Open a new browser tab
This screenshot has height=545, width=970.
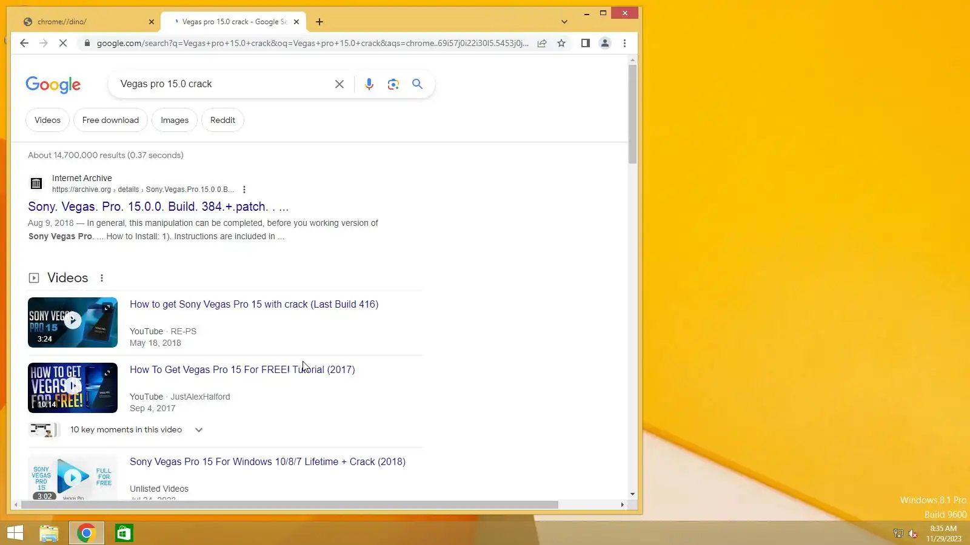point(319,22)
